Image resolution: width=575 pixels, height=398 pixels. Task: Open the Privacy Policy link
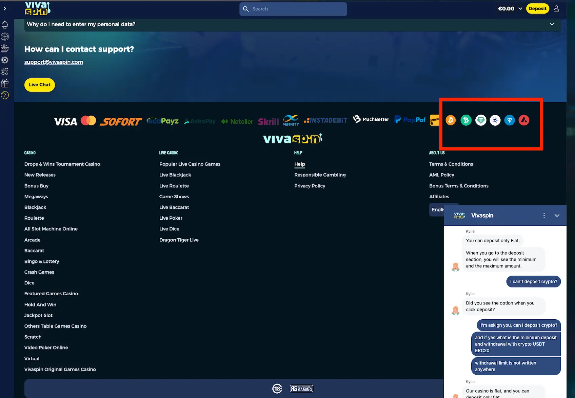[x=310, y=186]
